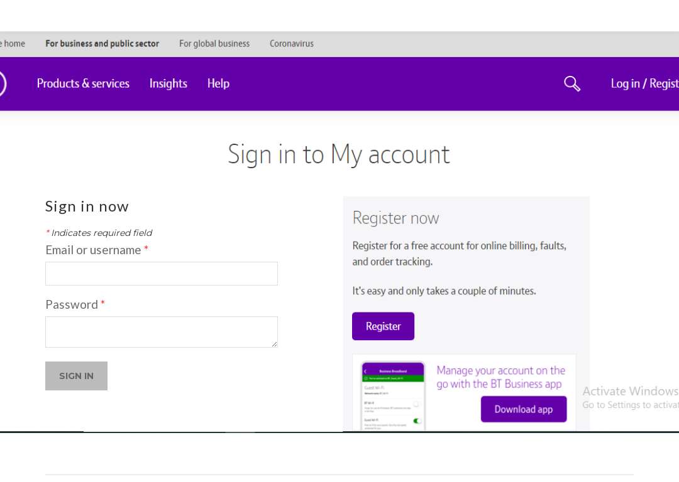Screen dimensions: 679x482
Task: Open the Help menu
Action: (218, 83)
